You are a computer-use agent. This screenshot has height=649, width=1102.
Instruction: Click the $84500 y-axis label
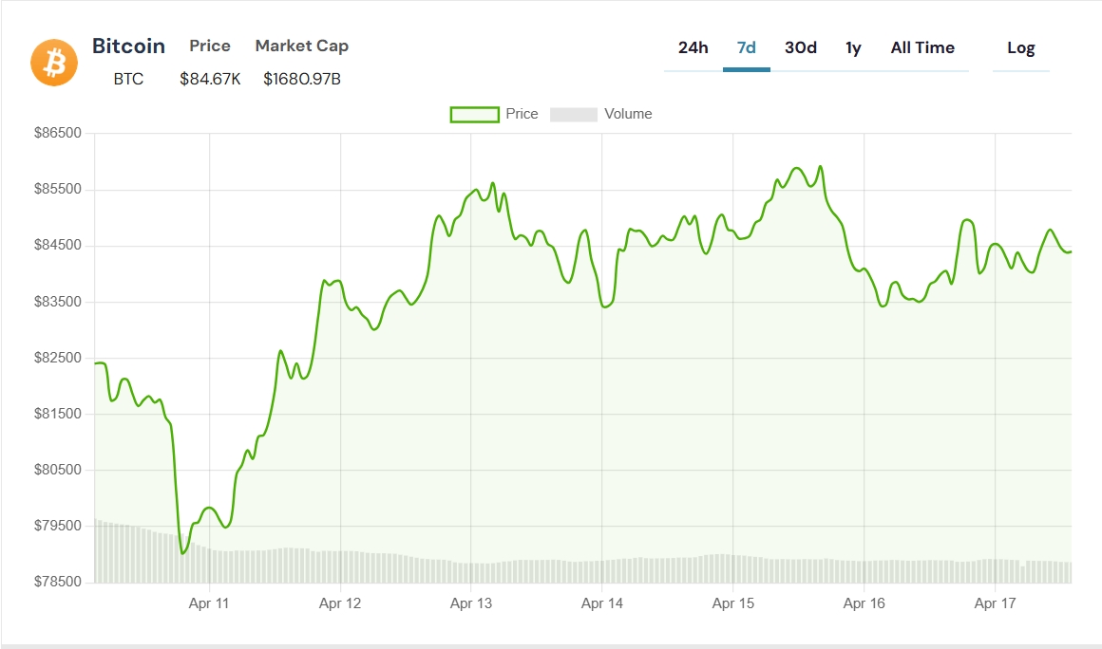pyautogui.click(x=58, y=245)
